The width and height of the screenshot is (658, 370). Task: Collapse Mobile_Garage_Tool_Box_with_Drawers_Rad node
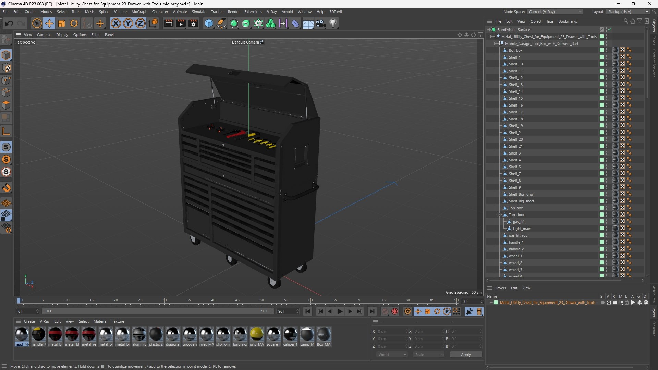496,44
